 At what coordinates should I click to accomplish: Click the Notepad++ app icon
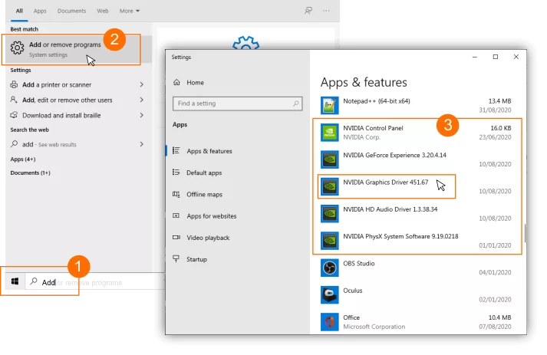point(330,105)
